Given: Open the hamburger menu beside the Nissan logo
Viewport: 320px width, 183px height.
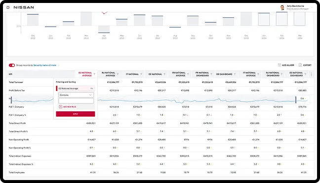Looking at the screenshot, I should (8, 7).
